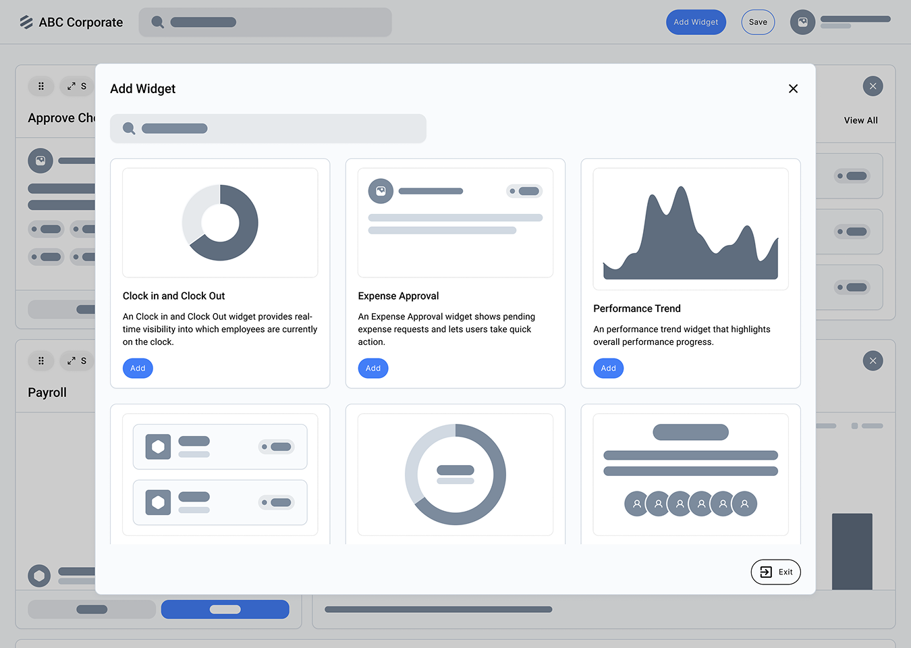
Task: Add the Performance Trend widget
Action: (x=608, y=369)
